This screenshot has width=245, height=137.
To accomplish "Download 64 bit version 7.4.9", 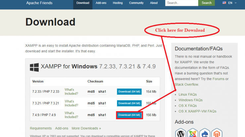I will 129,115.
